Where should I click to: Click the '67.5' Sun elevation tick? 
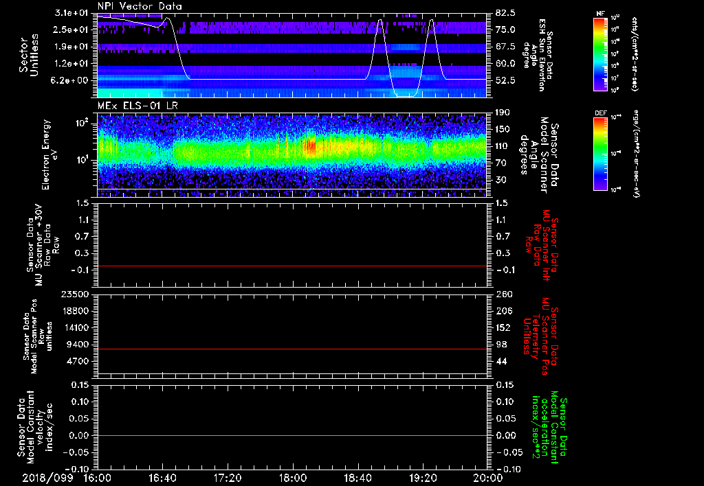pos(505,47)
